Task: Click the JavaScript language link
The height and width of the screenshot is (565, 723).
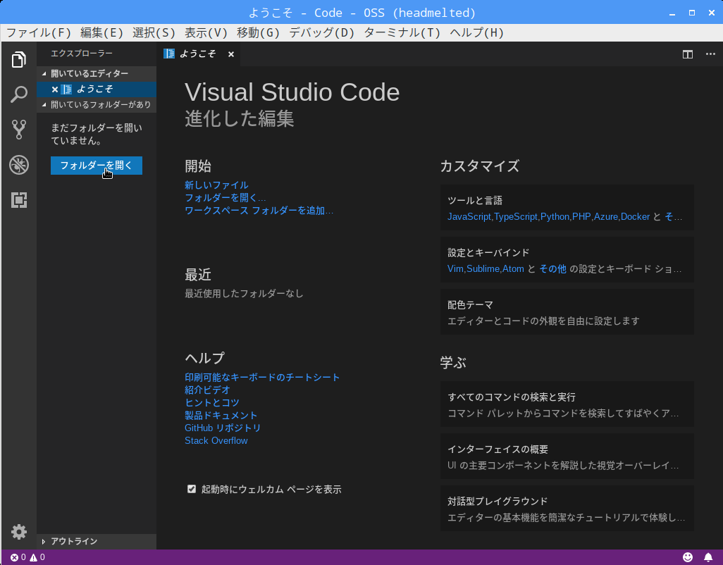Action: 469,216
